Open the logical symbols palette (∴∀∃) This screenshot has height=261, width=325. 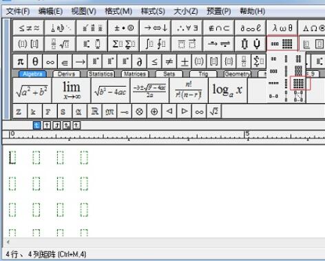pos(187,28)
